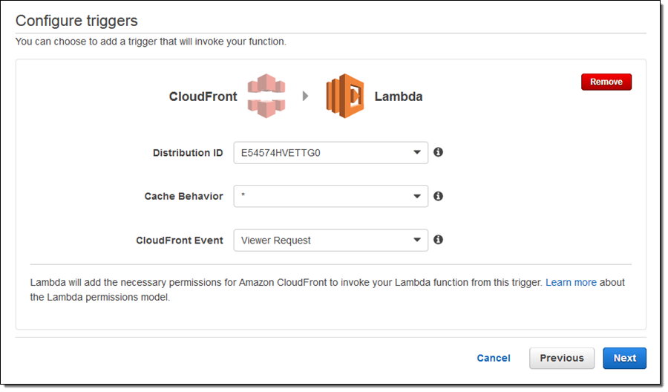The image size is (668, 392).
Task: Click the CloudFront text label
Action: coord(203,97)
